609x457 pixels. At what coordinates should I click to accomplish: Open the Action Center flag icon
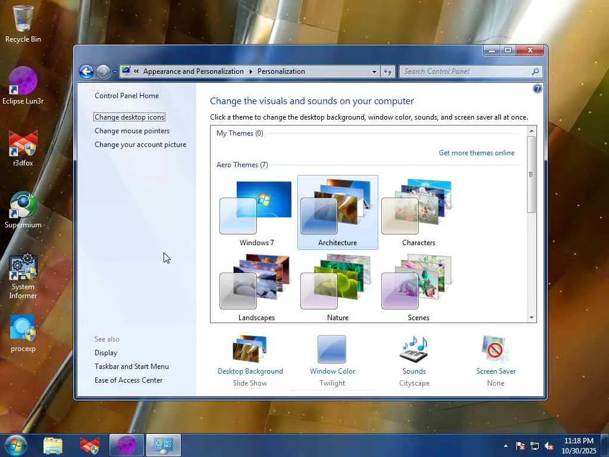(520, 446)
